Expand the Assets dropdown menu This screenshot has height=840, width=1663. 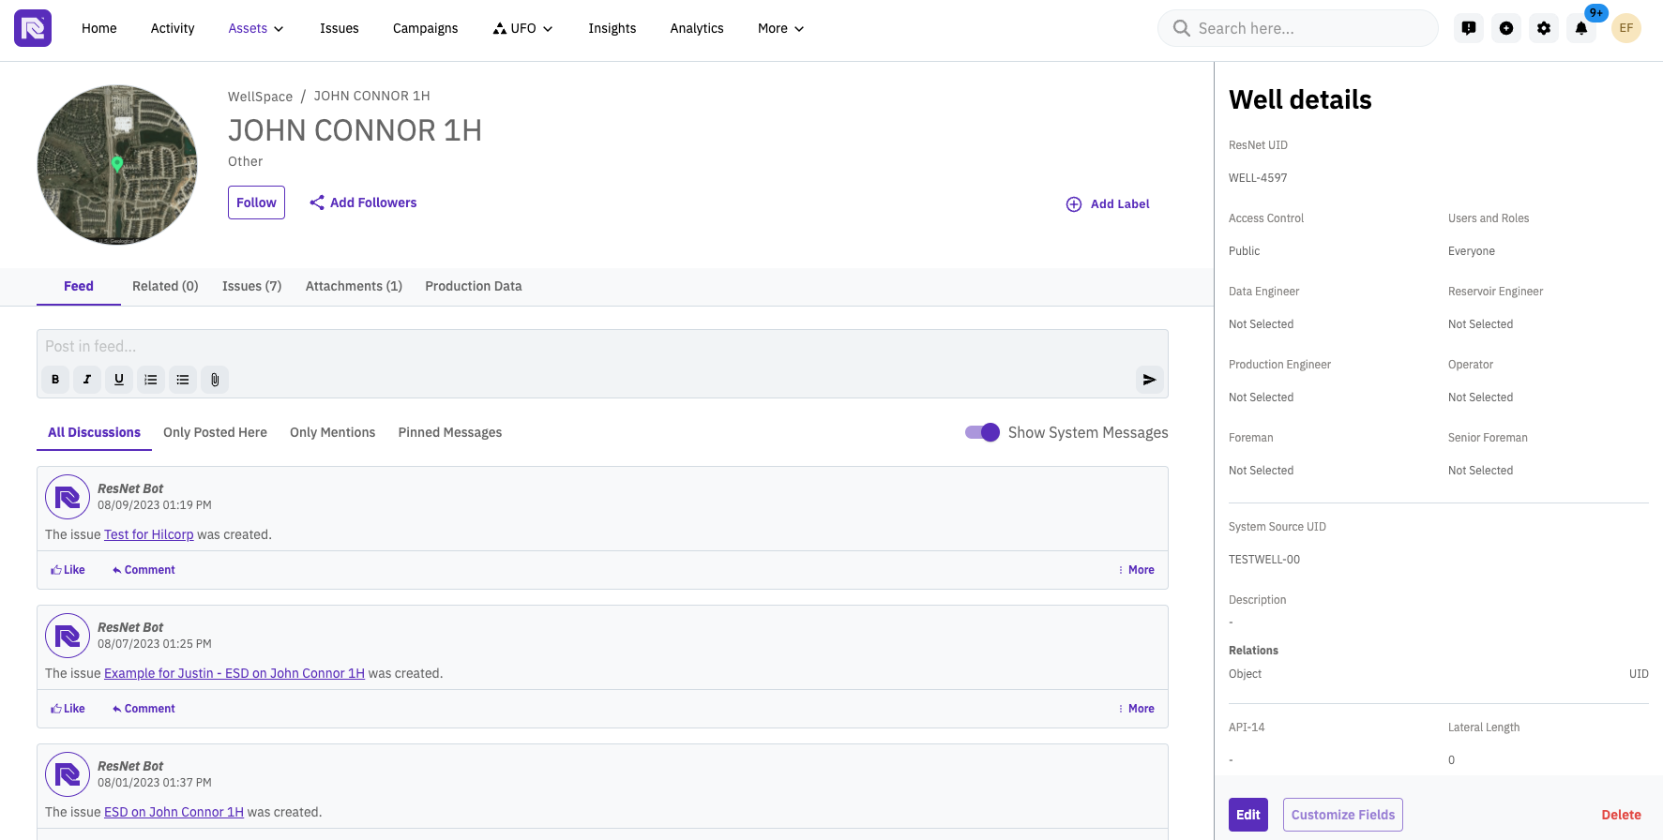[x=256, y=28]
